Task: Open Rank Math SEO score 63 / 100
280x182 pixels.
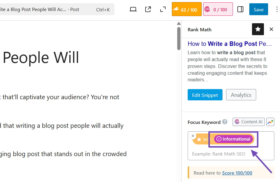Action: [x=187, y=10]
